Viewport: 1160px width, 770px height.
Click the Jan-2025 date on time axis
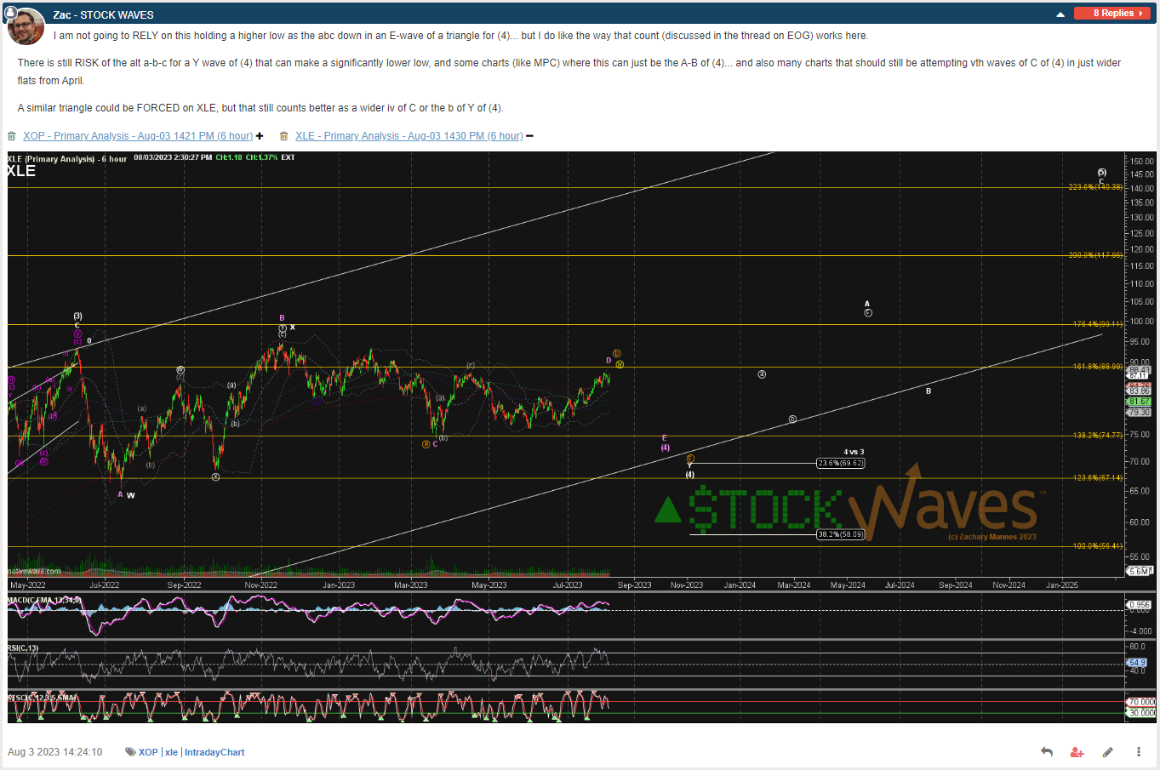tap(1062, 585)
